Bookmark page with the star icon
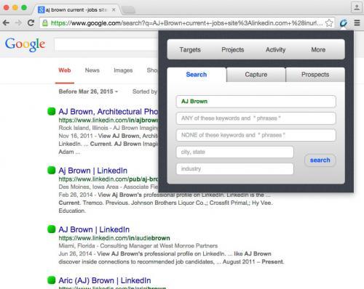Screen dimensions: 364x289 [x=329, y=23]
